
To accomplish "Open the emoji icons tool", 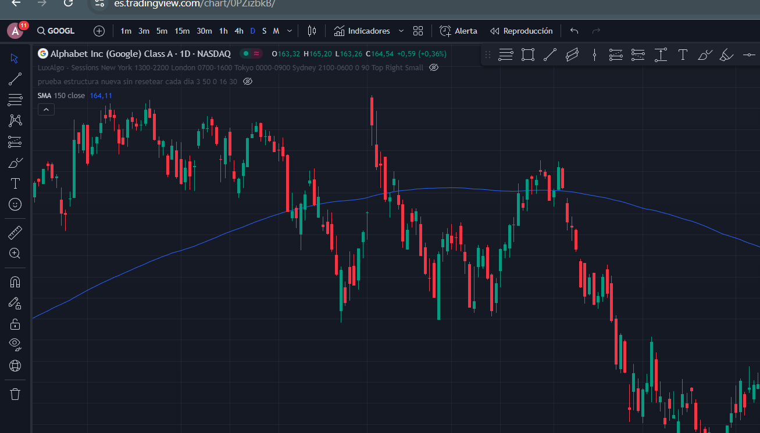I will click(15, 204).
